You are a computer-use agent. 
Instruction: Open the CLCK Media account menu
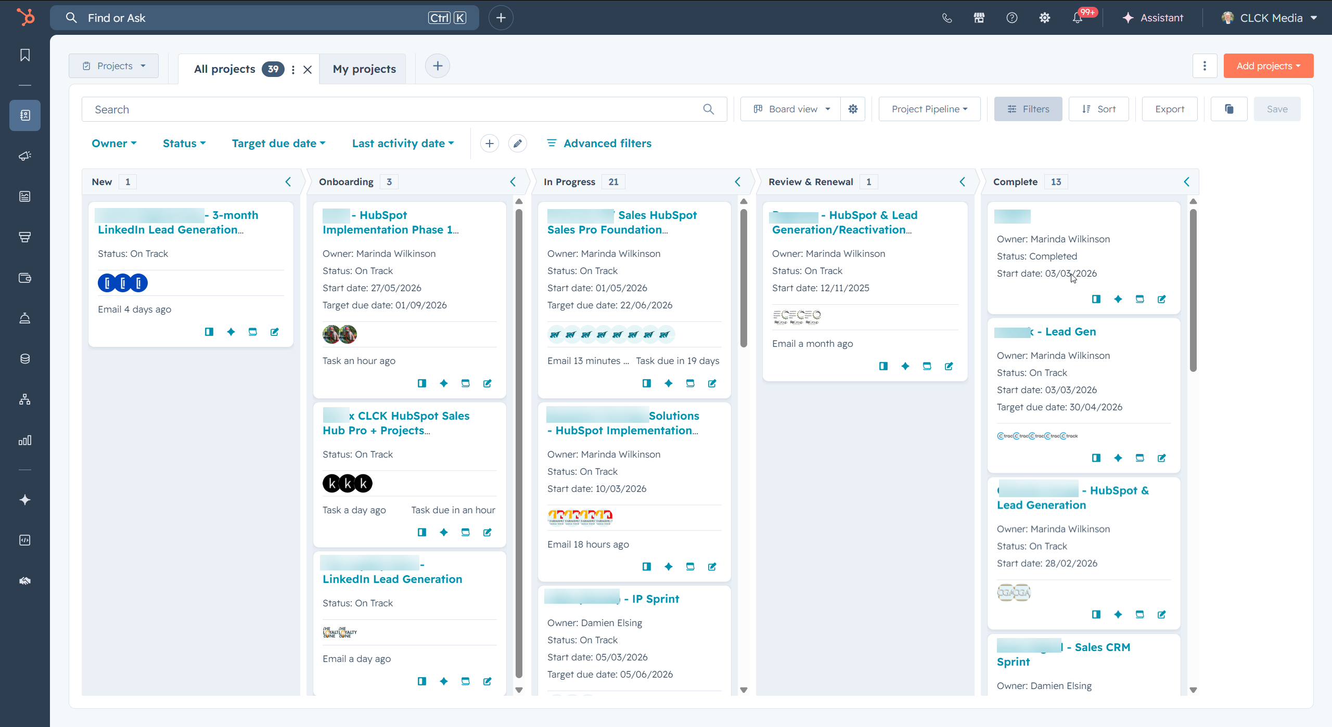(1269, 18)
